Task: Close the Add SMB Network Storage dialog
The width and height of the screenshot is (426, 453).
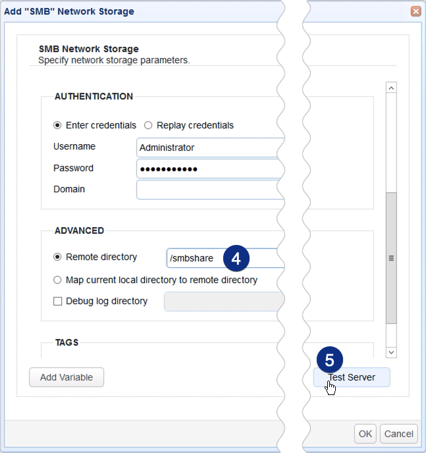Action: pos(415,11)
